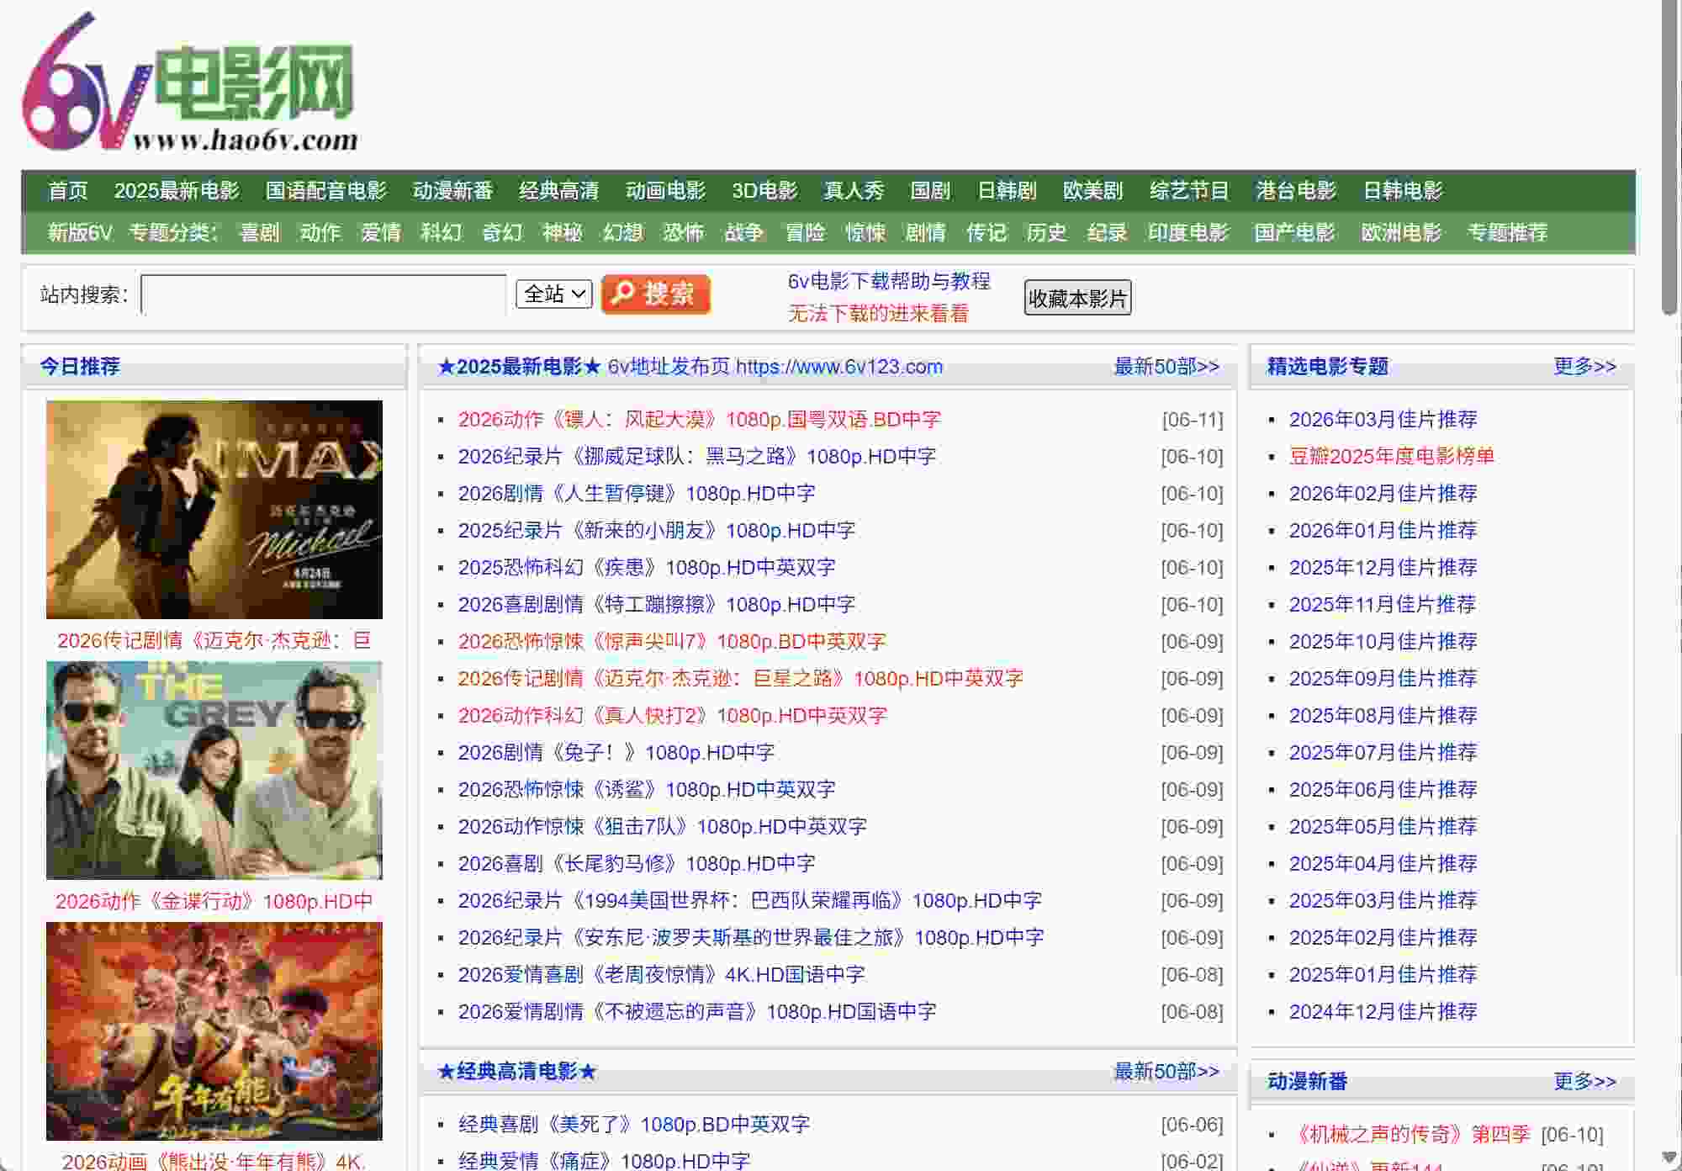Select 3D电影 navigation item
The image size is (1682, 1171).
coord(764,191)
